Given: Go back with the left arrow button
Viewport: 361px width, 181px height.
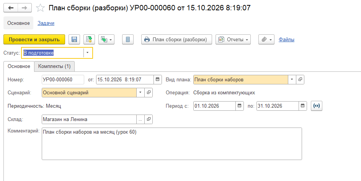Looking at the screenshot, I should pyautogui.click(x=11, y=8).
